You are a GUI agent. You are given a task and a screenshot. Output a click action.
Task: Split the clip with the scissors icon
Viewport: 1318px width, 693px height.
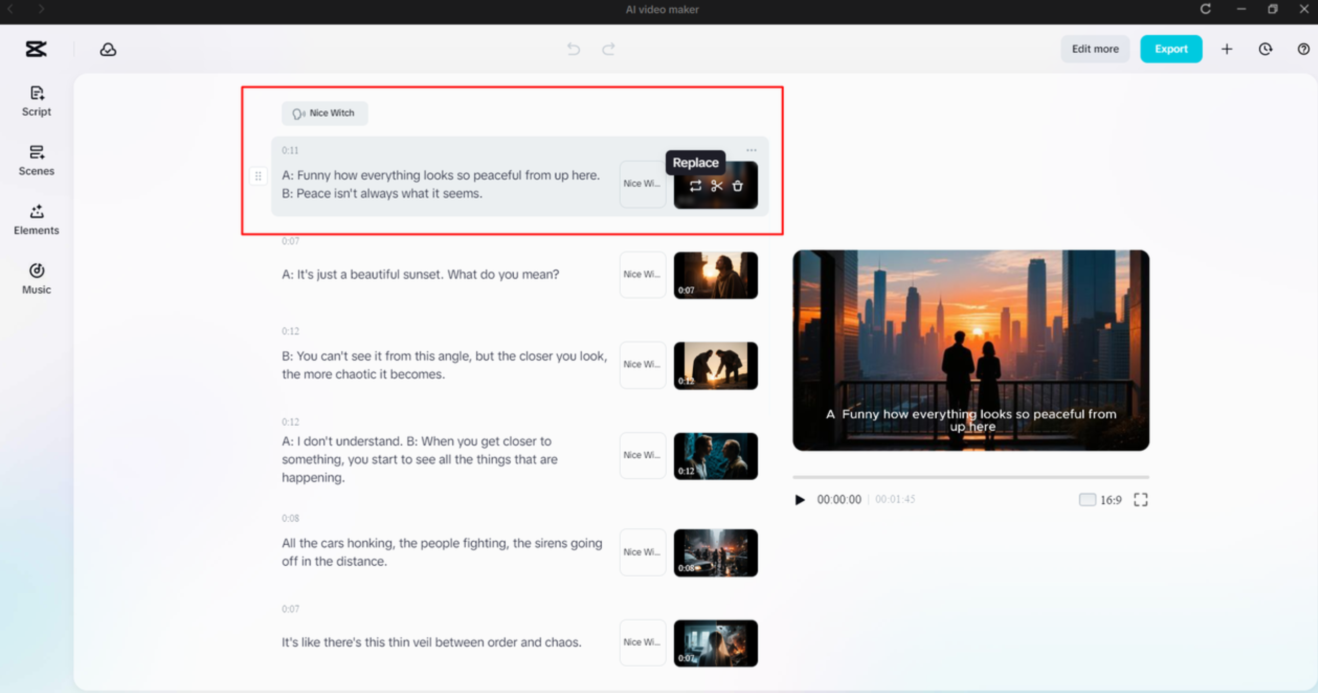pos(716,186)
